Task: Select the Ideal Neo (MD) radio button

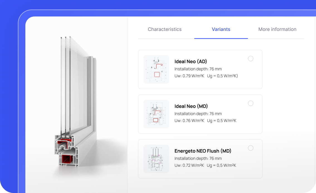Action: 251,103
